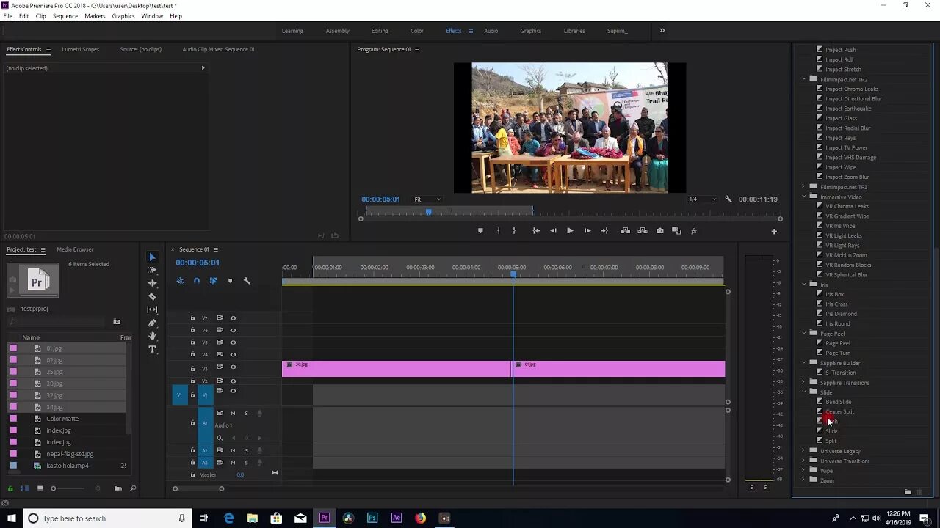Open the File menu
This screenshot has width=940, height=528.
(7, 16)
